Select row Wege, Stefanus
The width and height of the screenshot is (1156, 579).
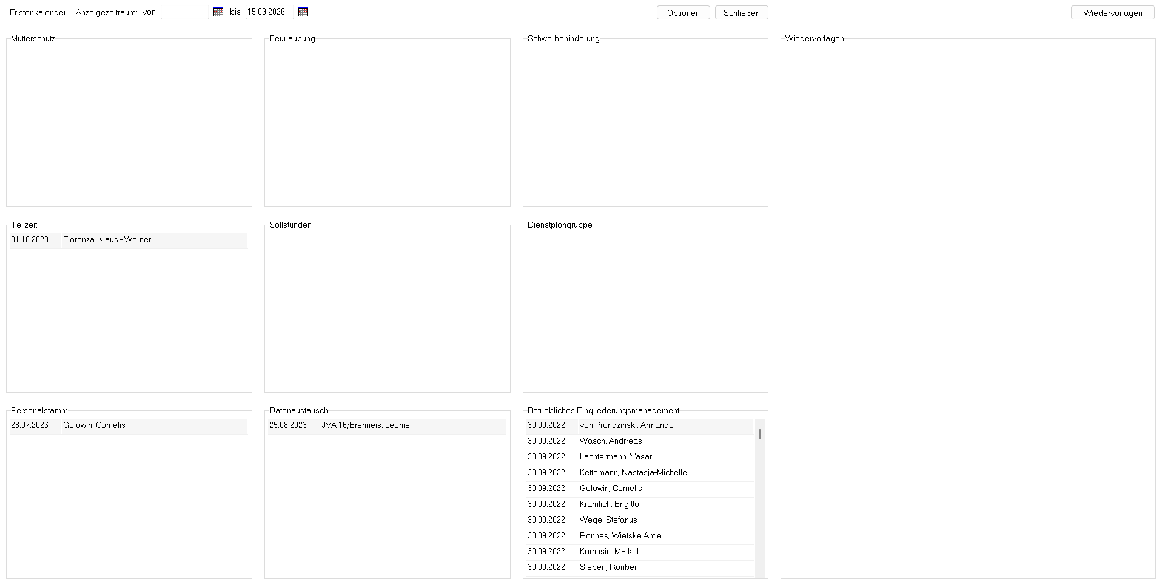640,521
